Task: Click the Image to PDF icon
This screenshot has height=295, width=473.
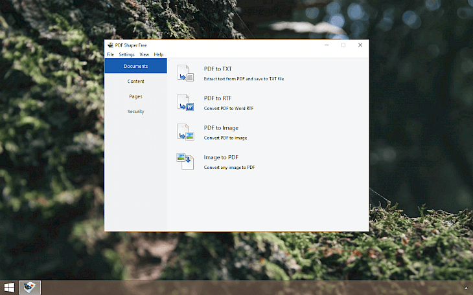Action: point(185,162)
